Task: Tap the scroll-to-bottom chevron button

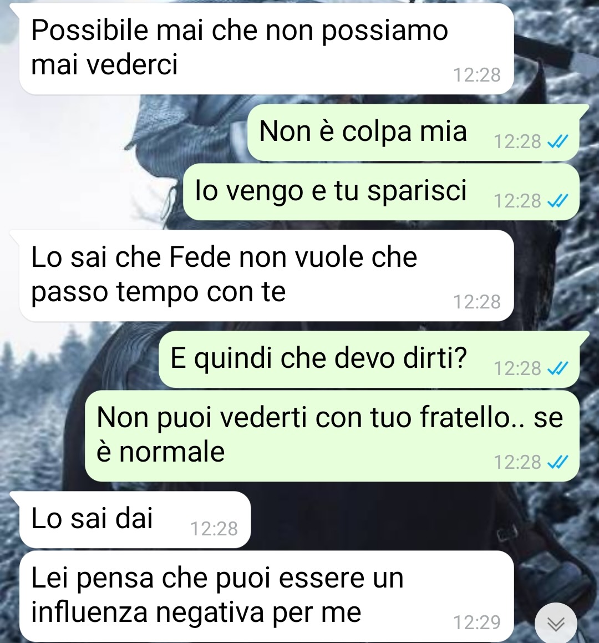Action: [556, 624]
